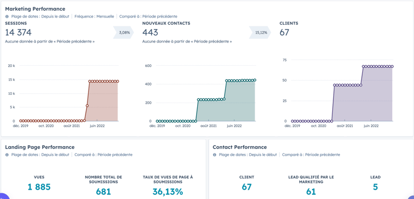Click the 67 value in Contact Performance
Image resolution: width=414 pixels, height=199 pixels.
247,187
